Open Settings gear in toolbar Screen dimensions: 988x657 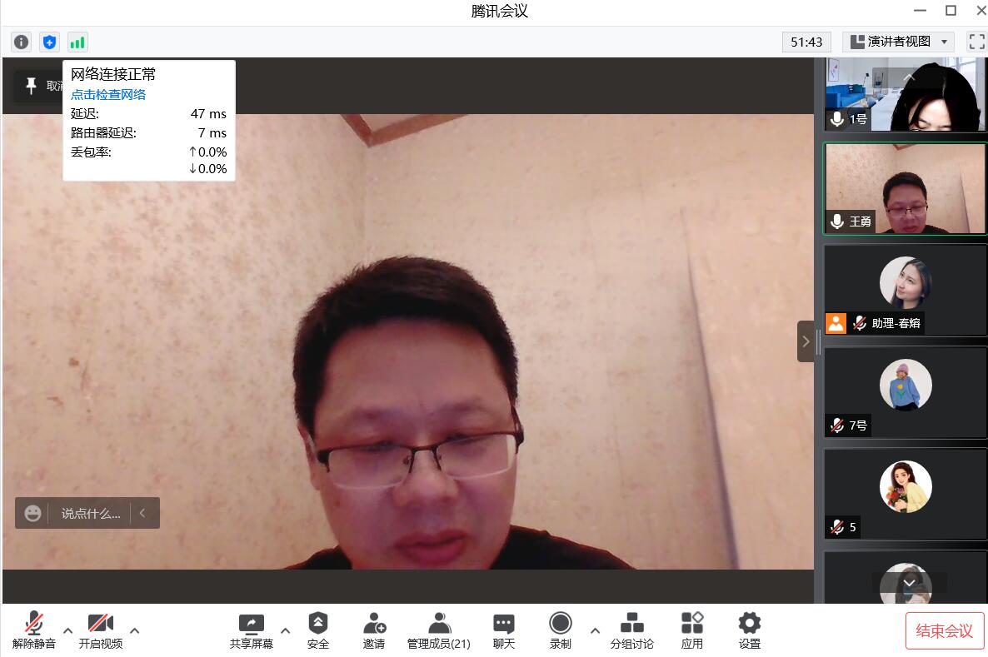pyautogui.click(x=750, y=630)
